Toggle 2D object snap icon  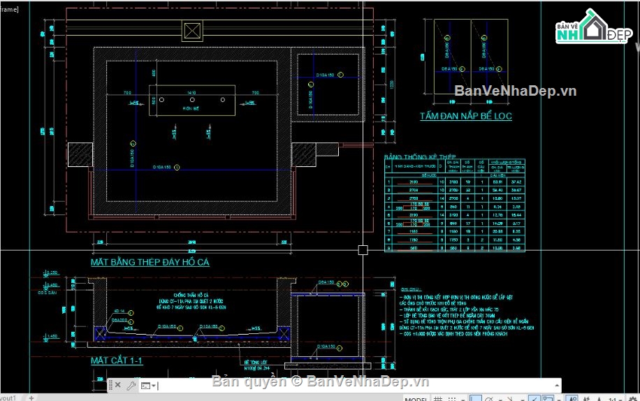[547, 399]
